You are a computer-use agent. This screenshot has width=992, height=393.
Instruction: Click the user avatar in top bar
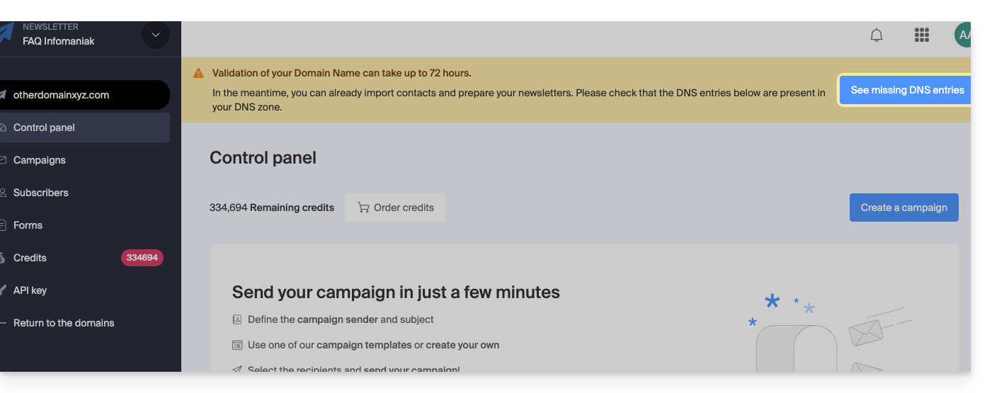[962, 35]
